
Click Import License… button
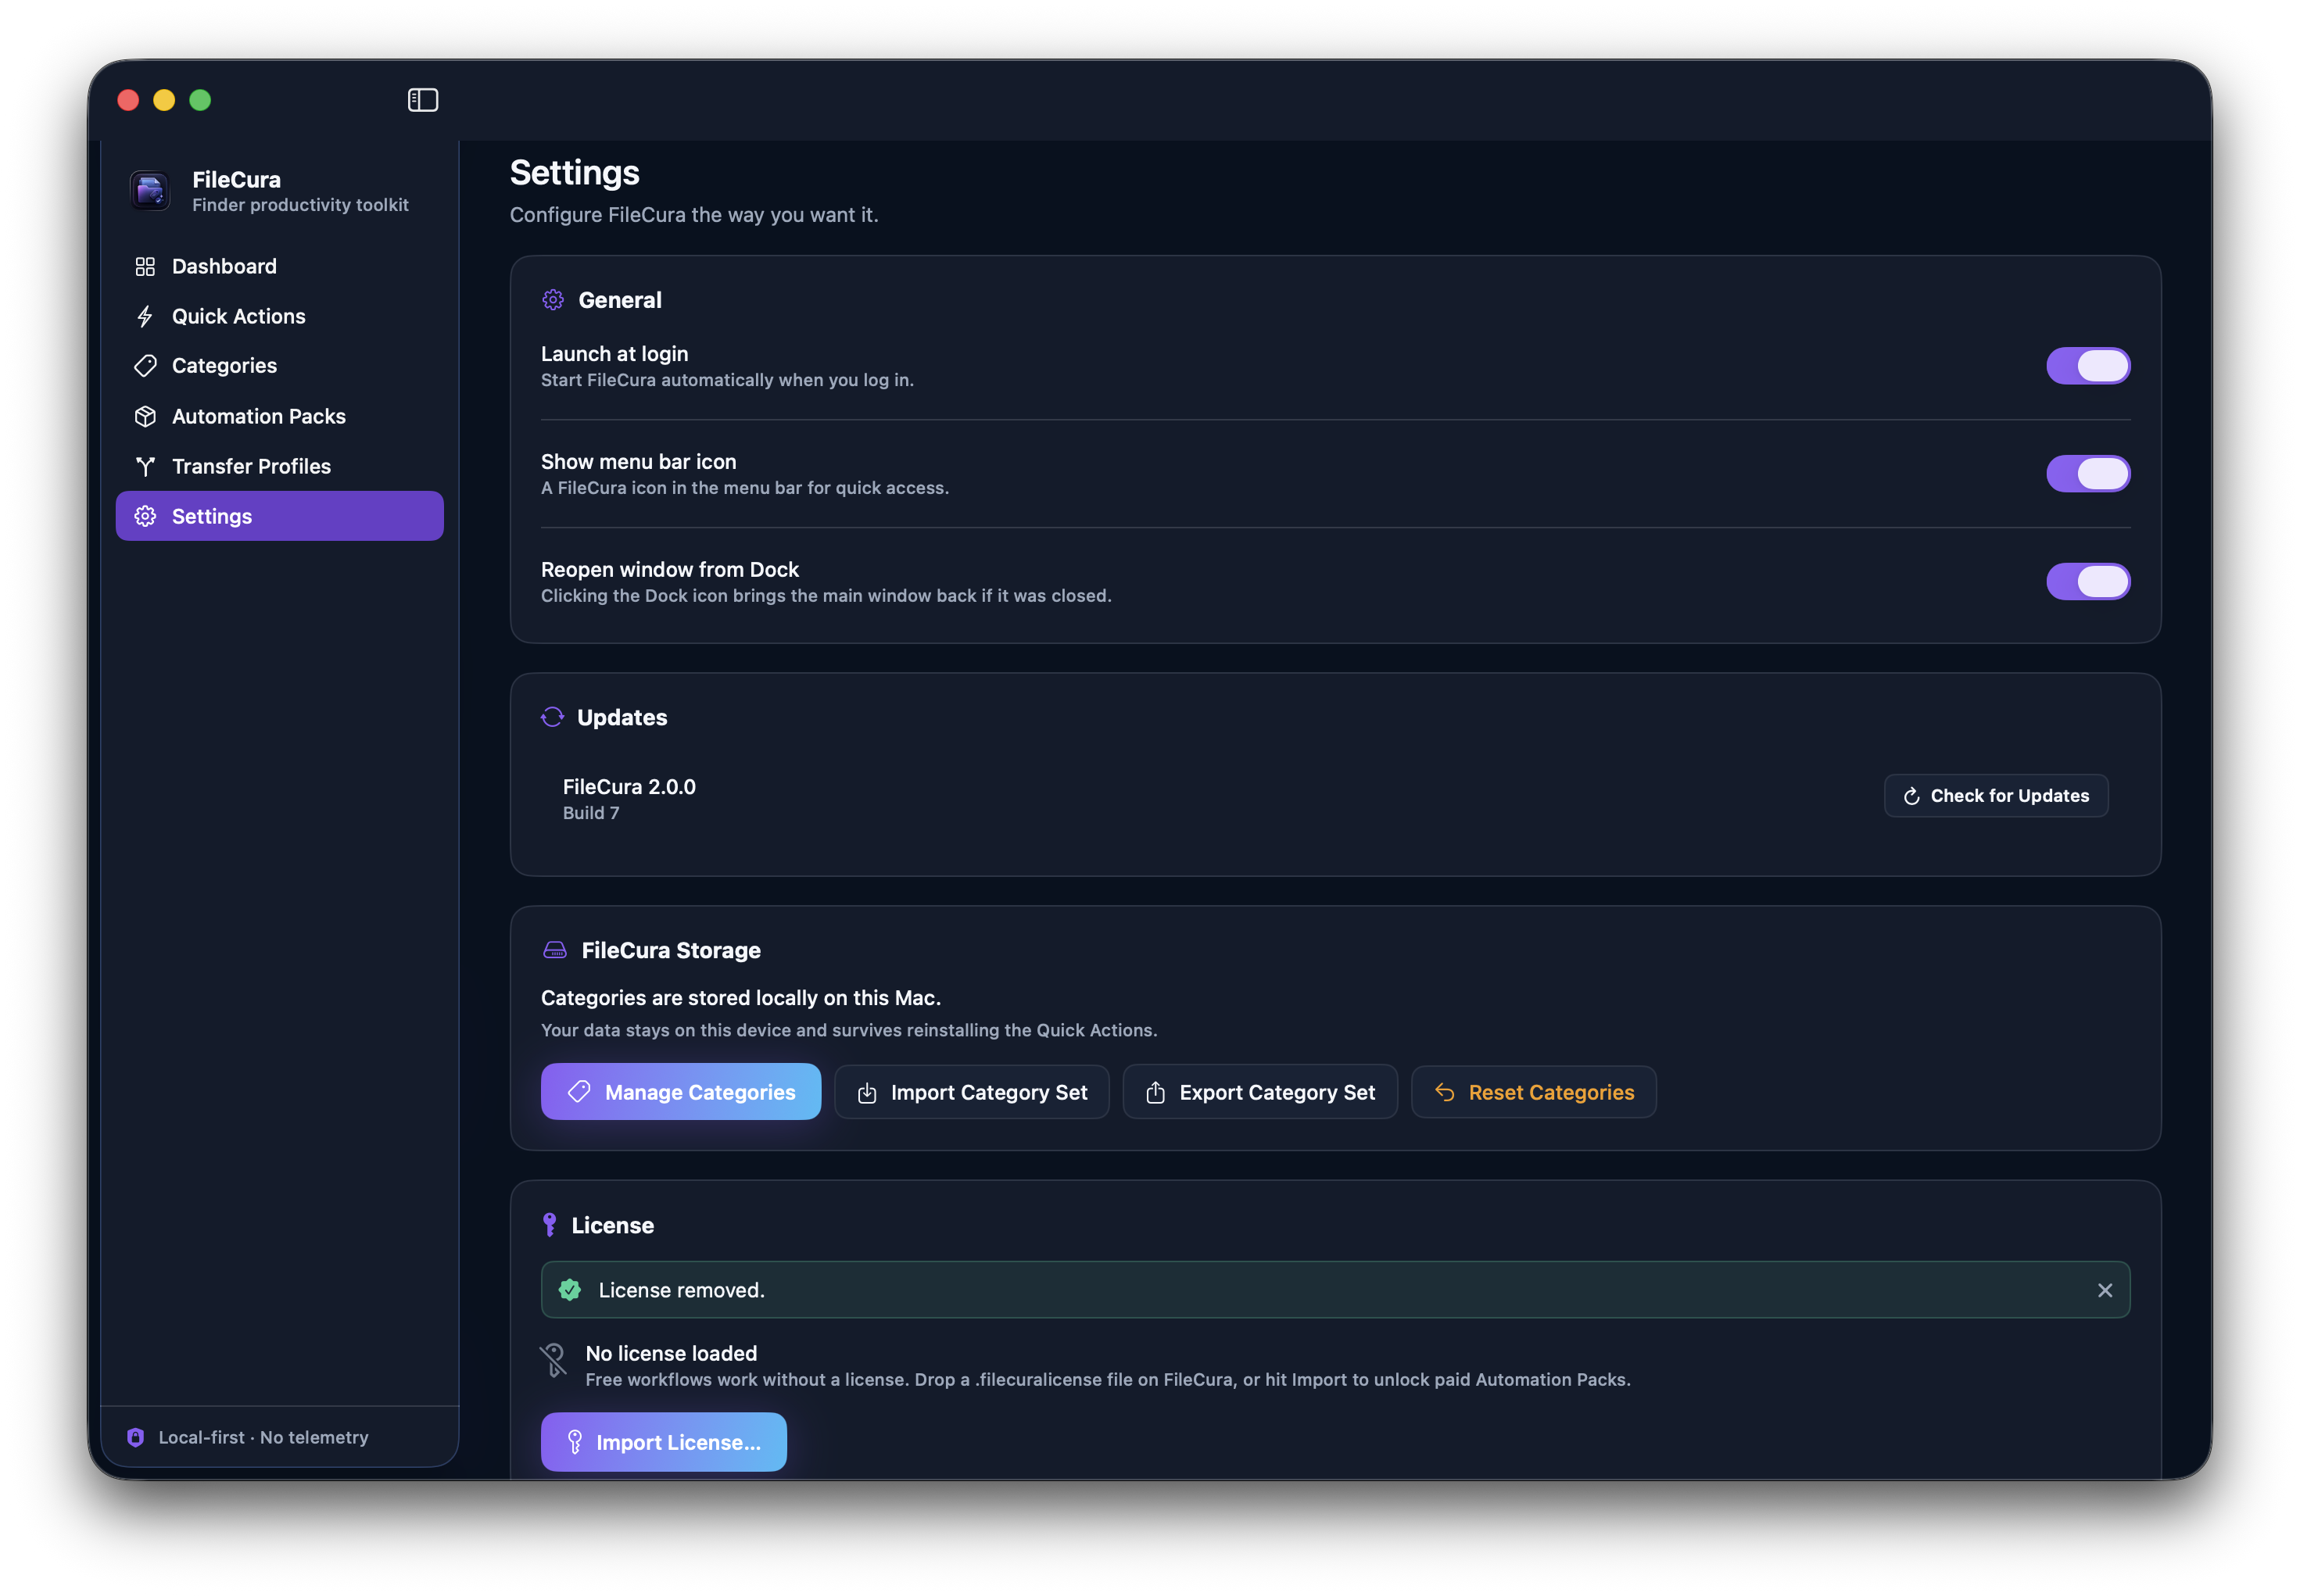click(664, 1442)
